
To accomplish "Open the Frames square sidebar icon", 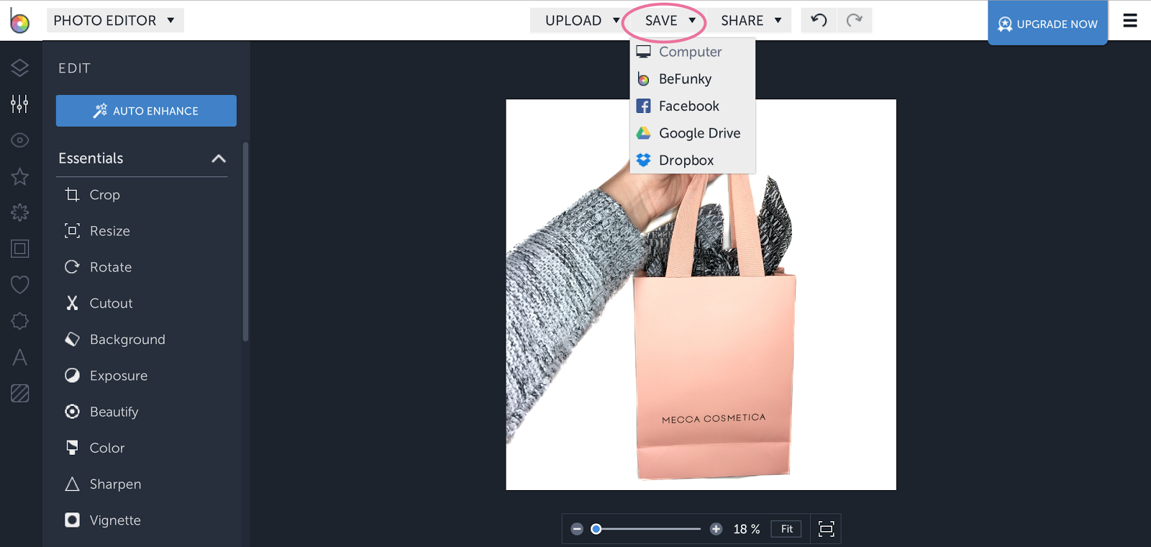I will [19, 249].
